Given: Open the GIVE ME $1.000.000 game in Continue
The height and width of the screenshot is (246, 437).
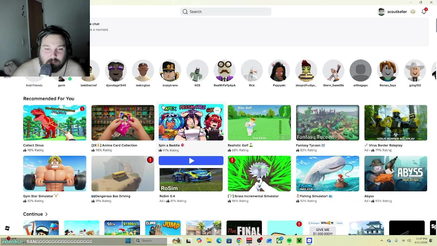Looking at the screenshot, I should click(x=325, y=228).
